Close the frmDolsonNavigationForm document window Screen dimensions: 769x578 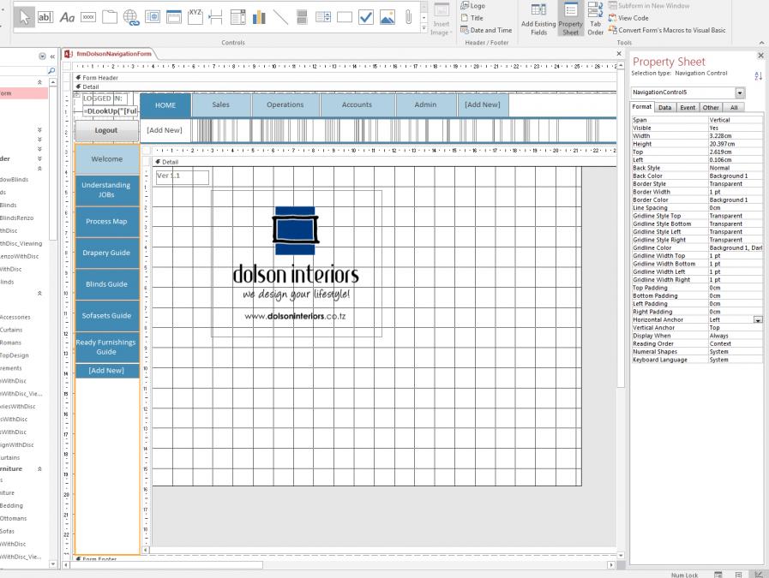pyautogui.click(x=619, y=54)
